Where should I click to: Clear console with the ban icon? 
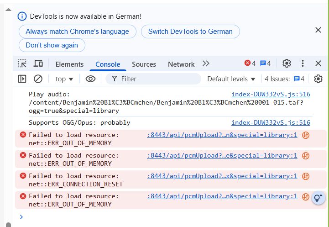coord(38,79)
